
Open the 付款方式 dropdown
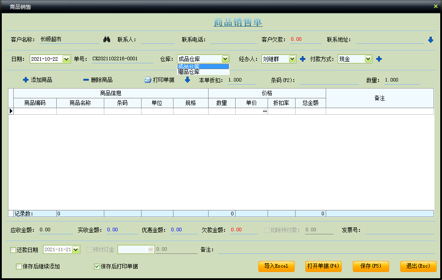[x=368, y=59]
